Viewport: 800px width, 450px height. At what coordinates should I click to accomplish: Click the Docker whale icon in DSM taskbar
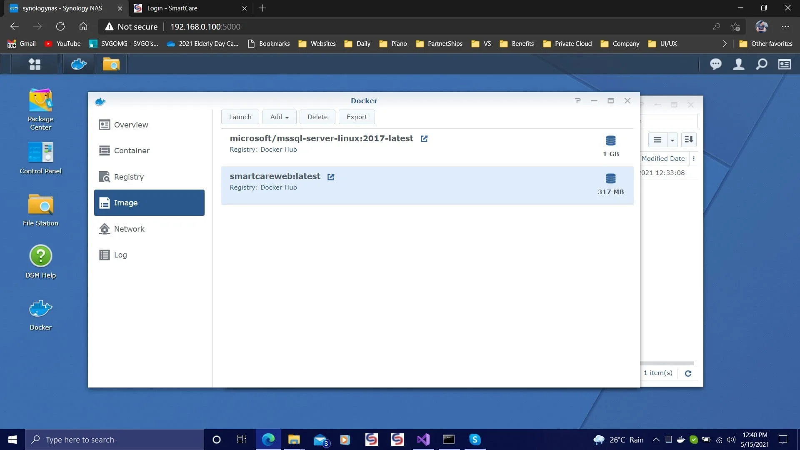[79, 64]
